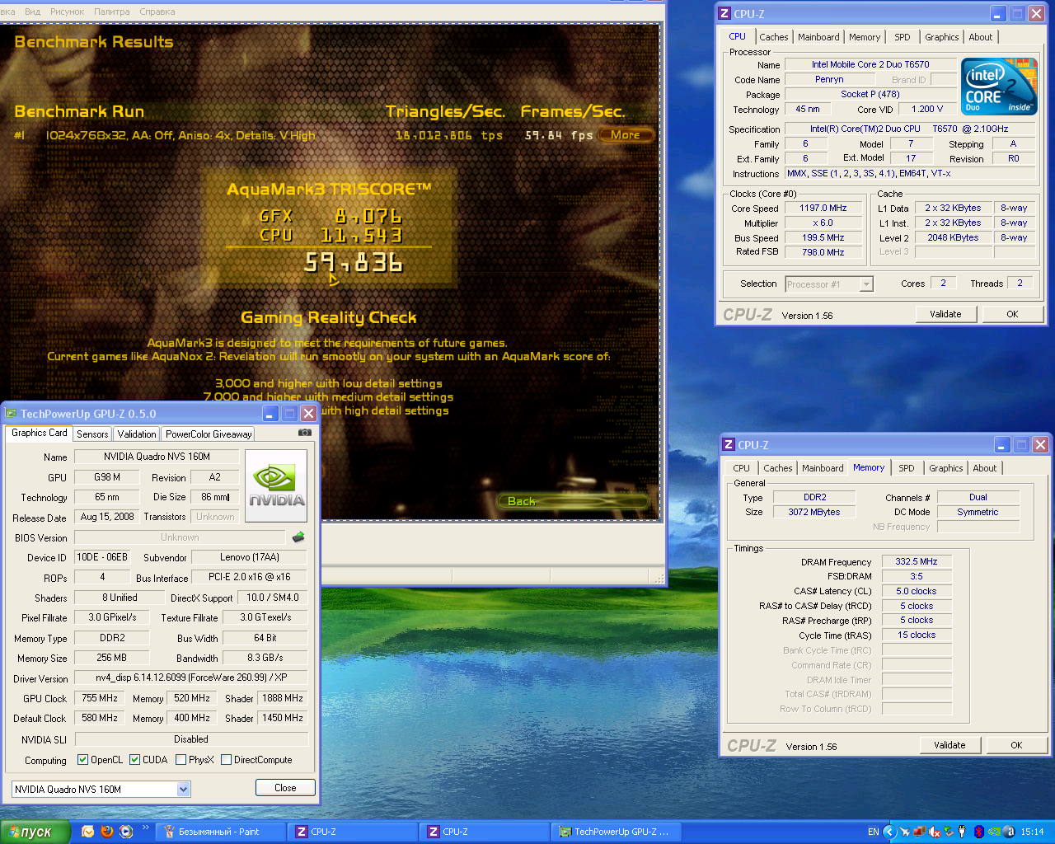Open the Справка menu in Paint

point(157,12)
